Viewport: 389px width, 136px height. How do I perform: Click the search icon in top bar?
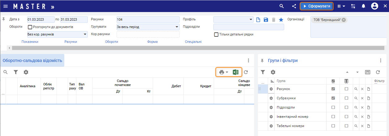click(x=281, y=6)
